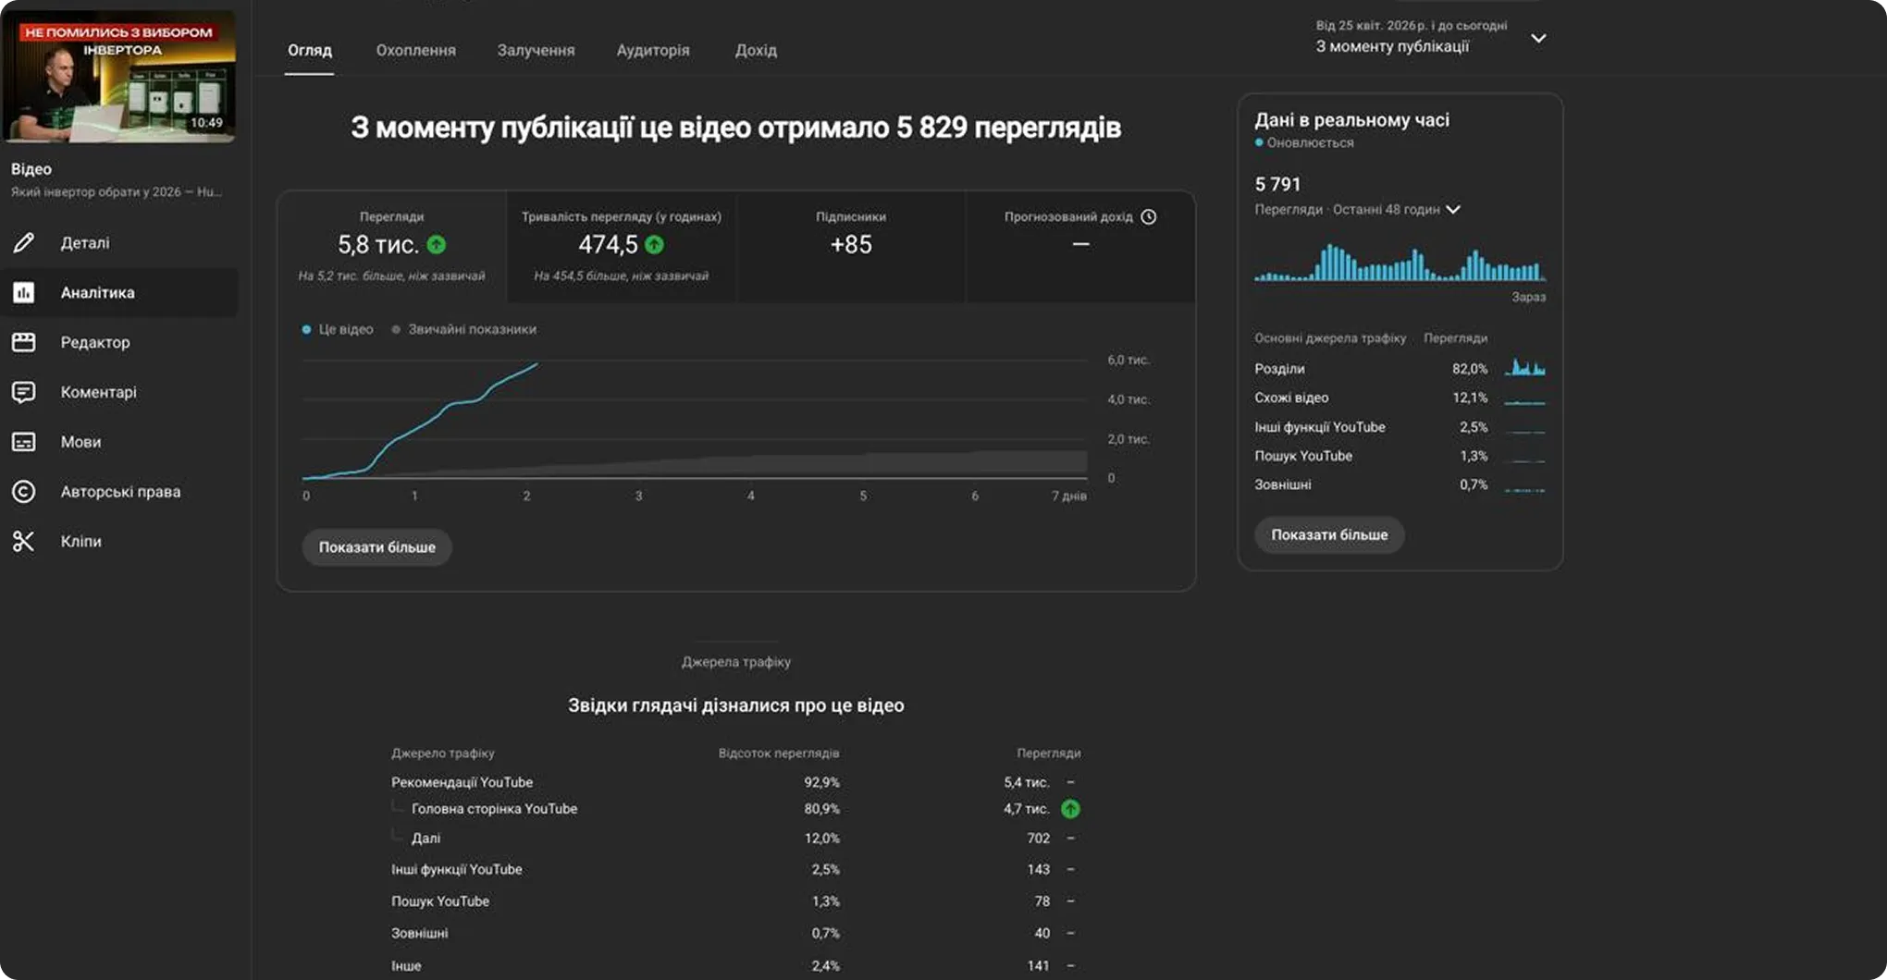Click Пошук YouTube in the realtime panel

point(1303,456)
